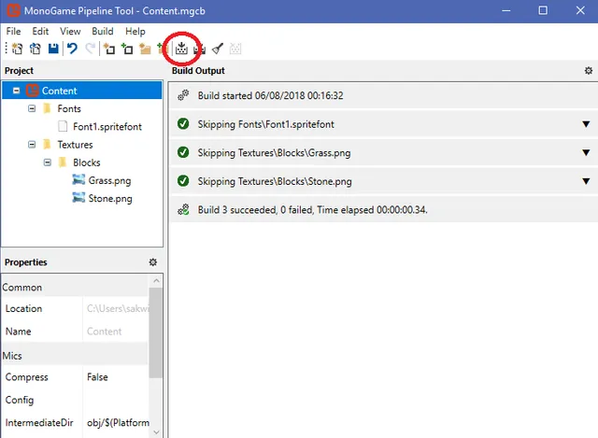The image size is (598, 438).
Task: Click green check beside Stone.png output
Action: (x=183, y=180)
